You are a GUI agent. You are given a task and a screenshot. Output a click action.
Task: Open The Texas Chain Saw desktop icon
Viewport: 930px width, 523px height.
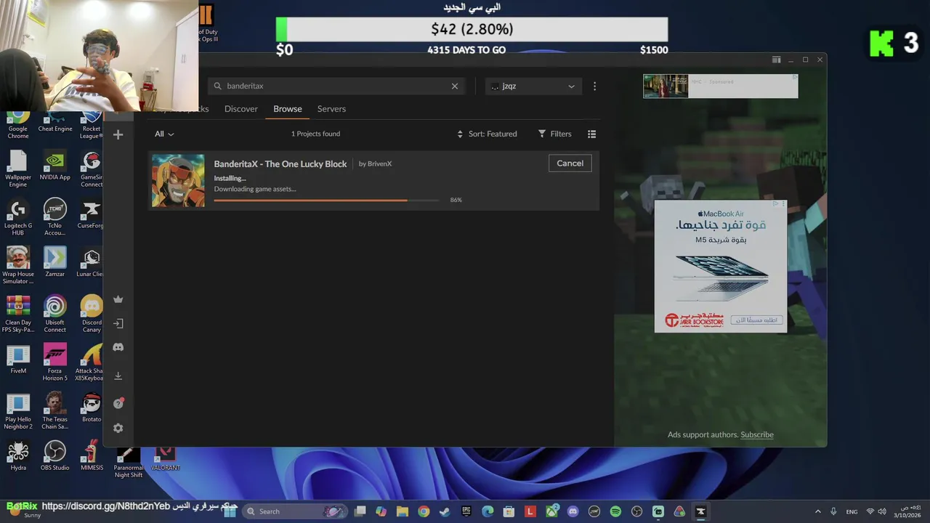(x=55, y=411)
